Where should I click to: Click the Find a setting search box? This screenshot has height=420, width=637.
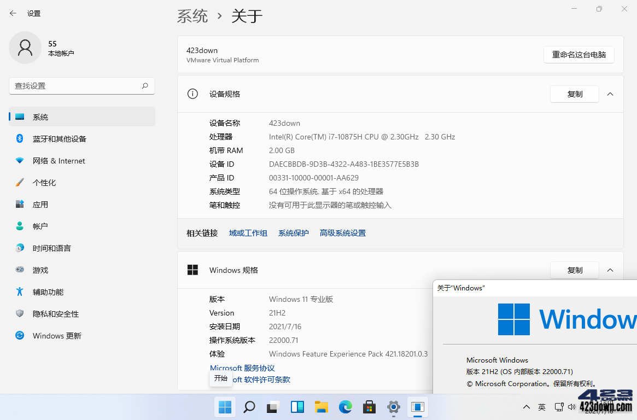point(75,86)
